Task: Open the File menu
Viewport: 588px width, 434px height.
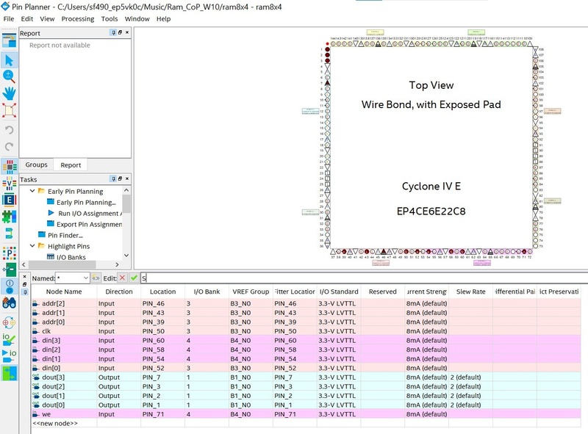Action: pyautogui.click(x=9, y=19)
